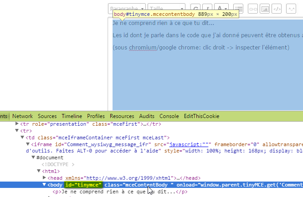Collapse the iframe Comment_wysiwyg_message_ifr node
This screenshot has width=303, height=197.
28,144
